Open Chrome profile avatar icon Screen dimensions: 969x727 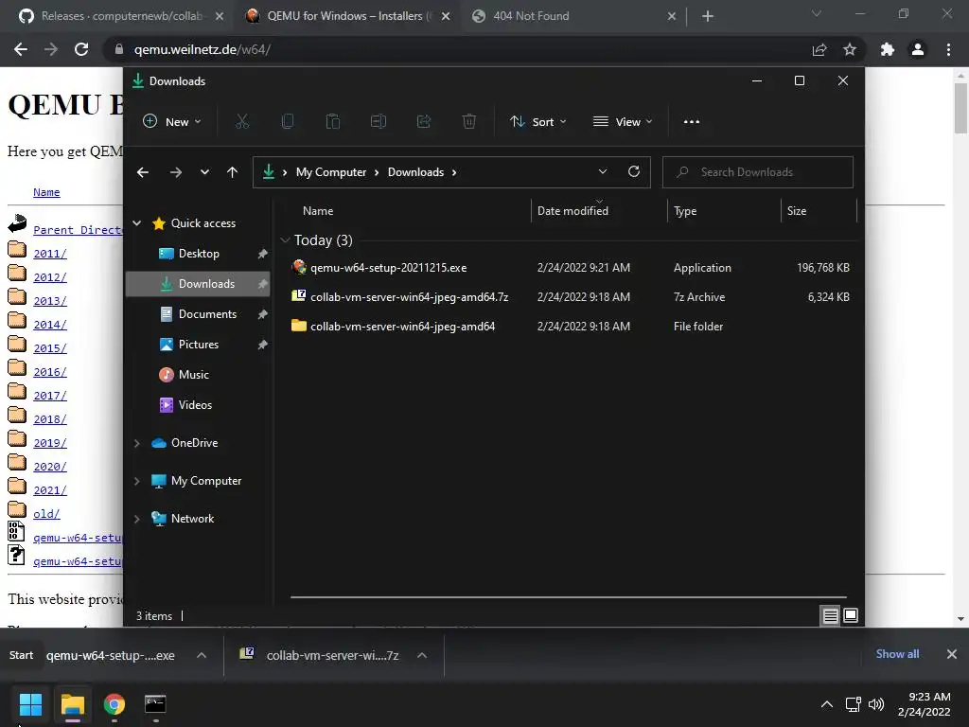(918, 49)
